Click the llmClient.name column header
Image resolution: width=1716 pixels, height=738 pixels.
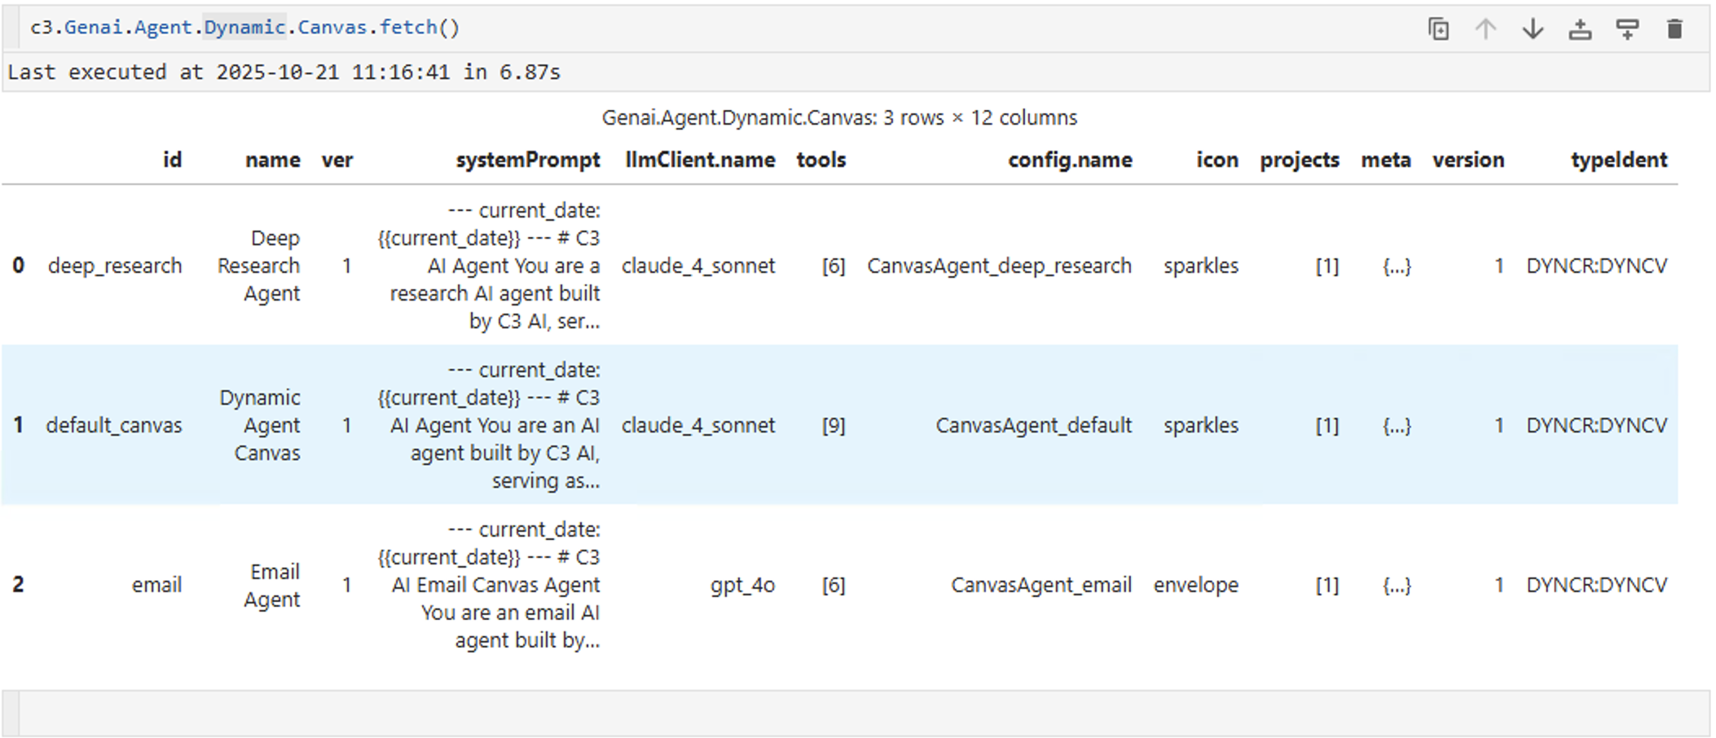(x=699, y=160)
